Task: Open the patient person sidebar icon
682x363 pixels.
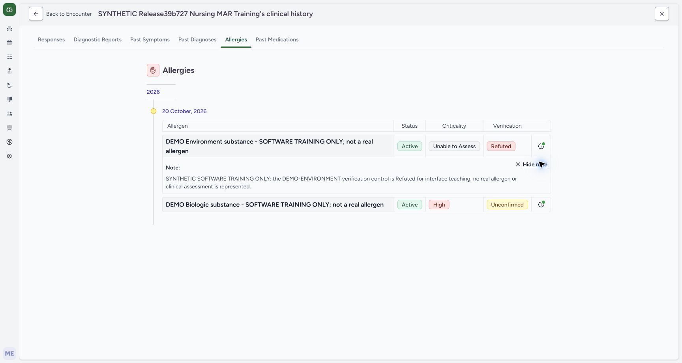Action: click(9, 71)
